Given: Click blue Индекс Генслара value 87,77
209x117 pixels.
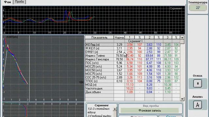Looking at the screenshot, I should pyautogui.click(x=149, y=59).
